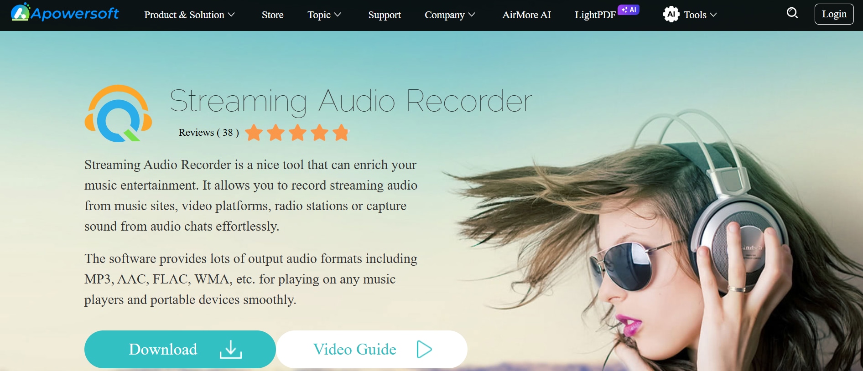
Task: Click the Download button
Action: pyautogui.click(x=180, y=349)
